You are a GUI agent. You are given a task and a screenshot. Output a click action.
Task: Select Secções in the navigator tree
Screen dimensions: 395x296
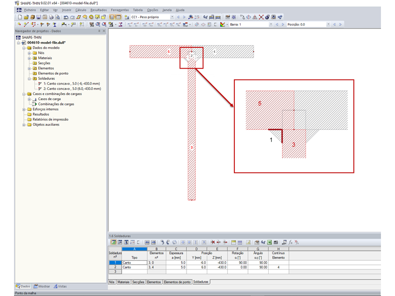[44, 63]
